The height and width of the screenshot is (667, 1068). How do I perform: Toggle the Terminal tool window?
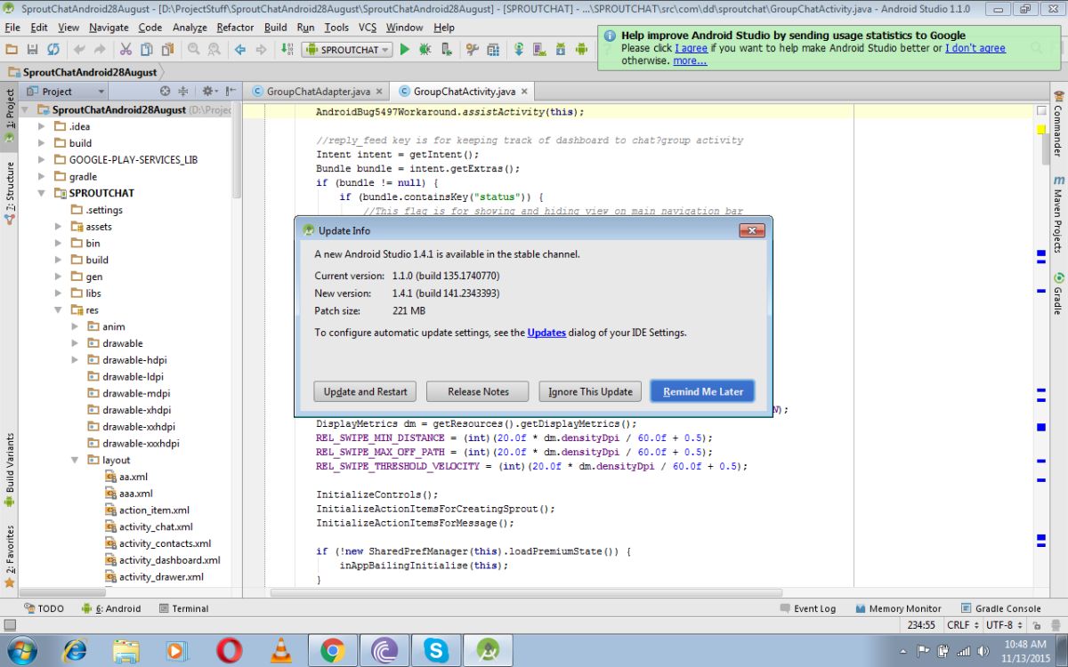point(183,608)
